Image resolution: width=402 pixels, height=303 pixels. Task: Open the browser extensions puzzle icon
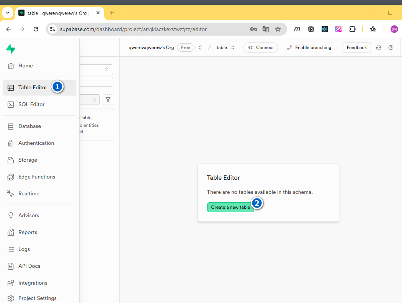coord(352,29)
